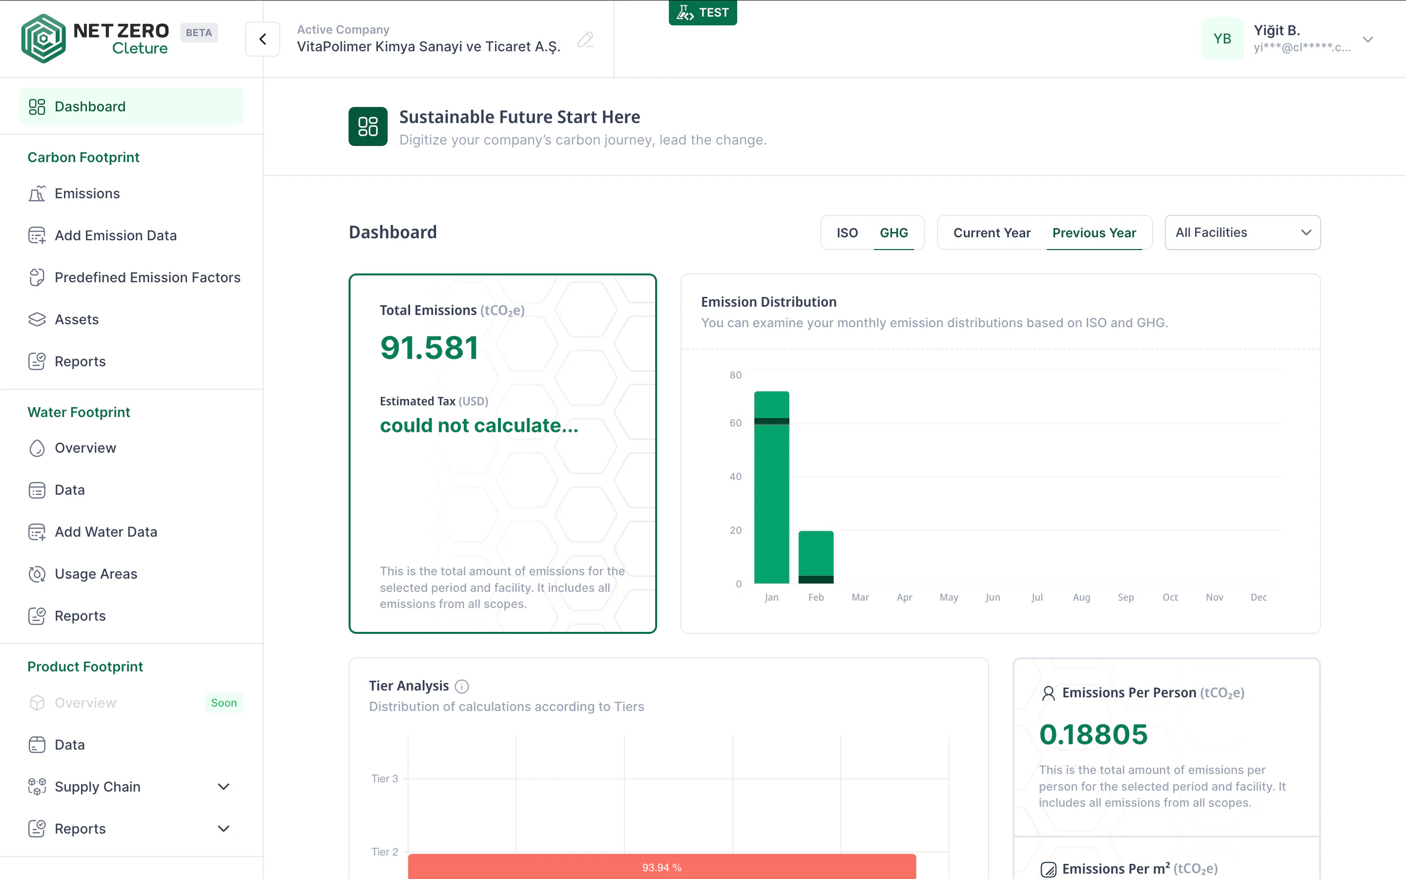The height and width of the screenshot is (879, 1406).
Task: Click the Supply Chain icon
Action: tap(37, 787)
